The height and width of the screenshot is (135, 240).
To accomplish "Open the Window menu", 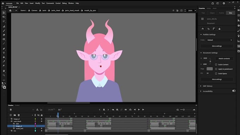I will 71,3.
